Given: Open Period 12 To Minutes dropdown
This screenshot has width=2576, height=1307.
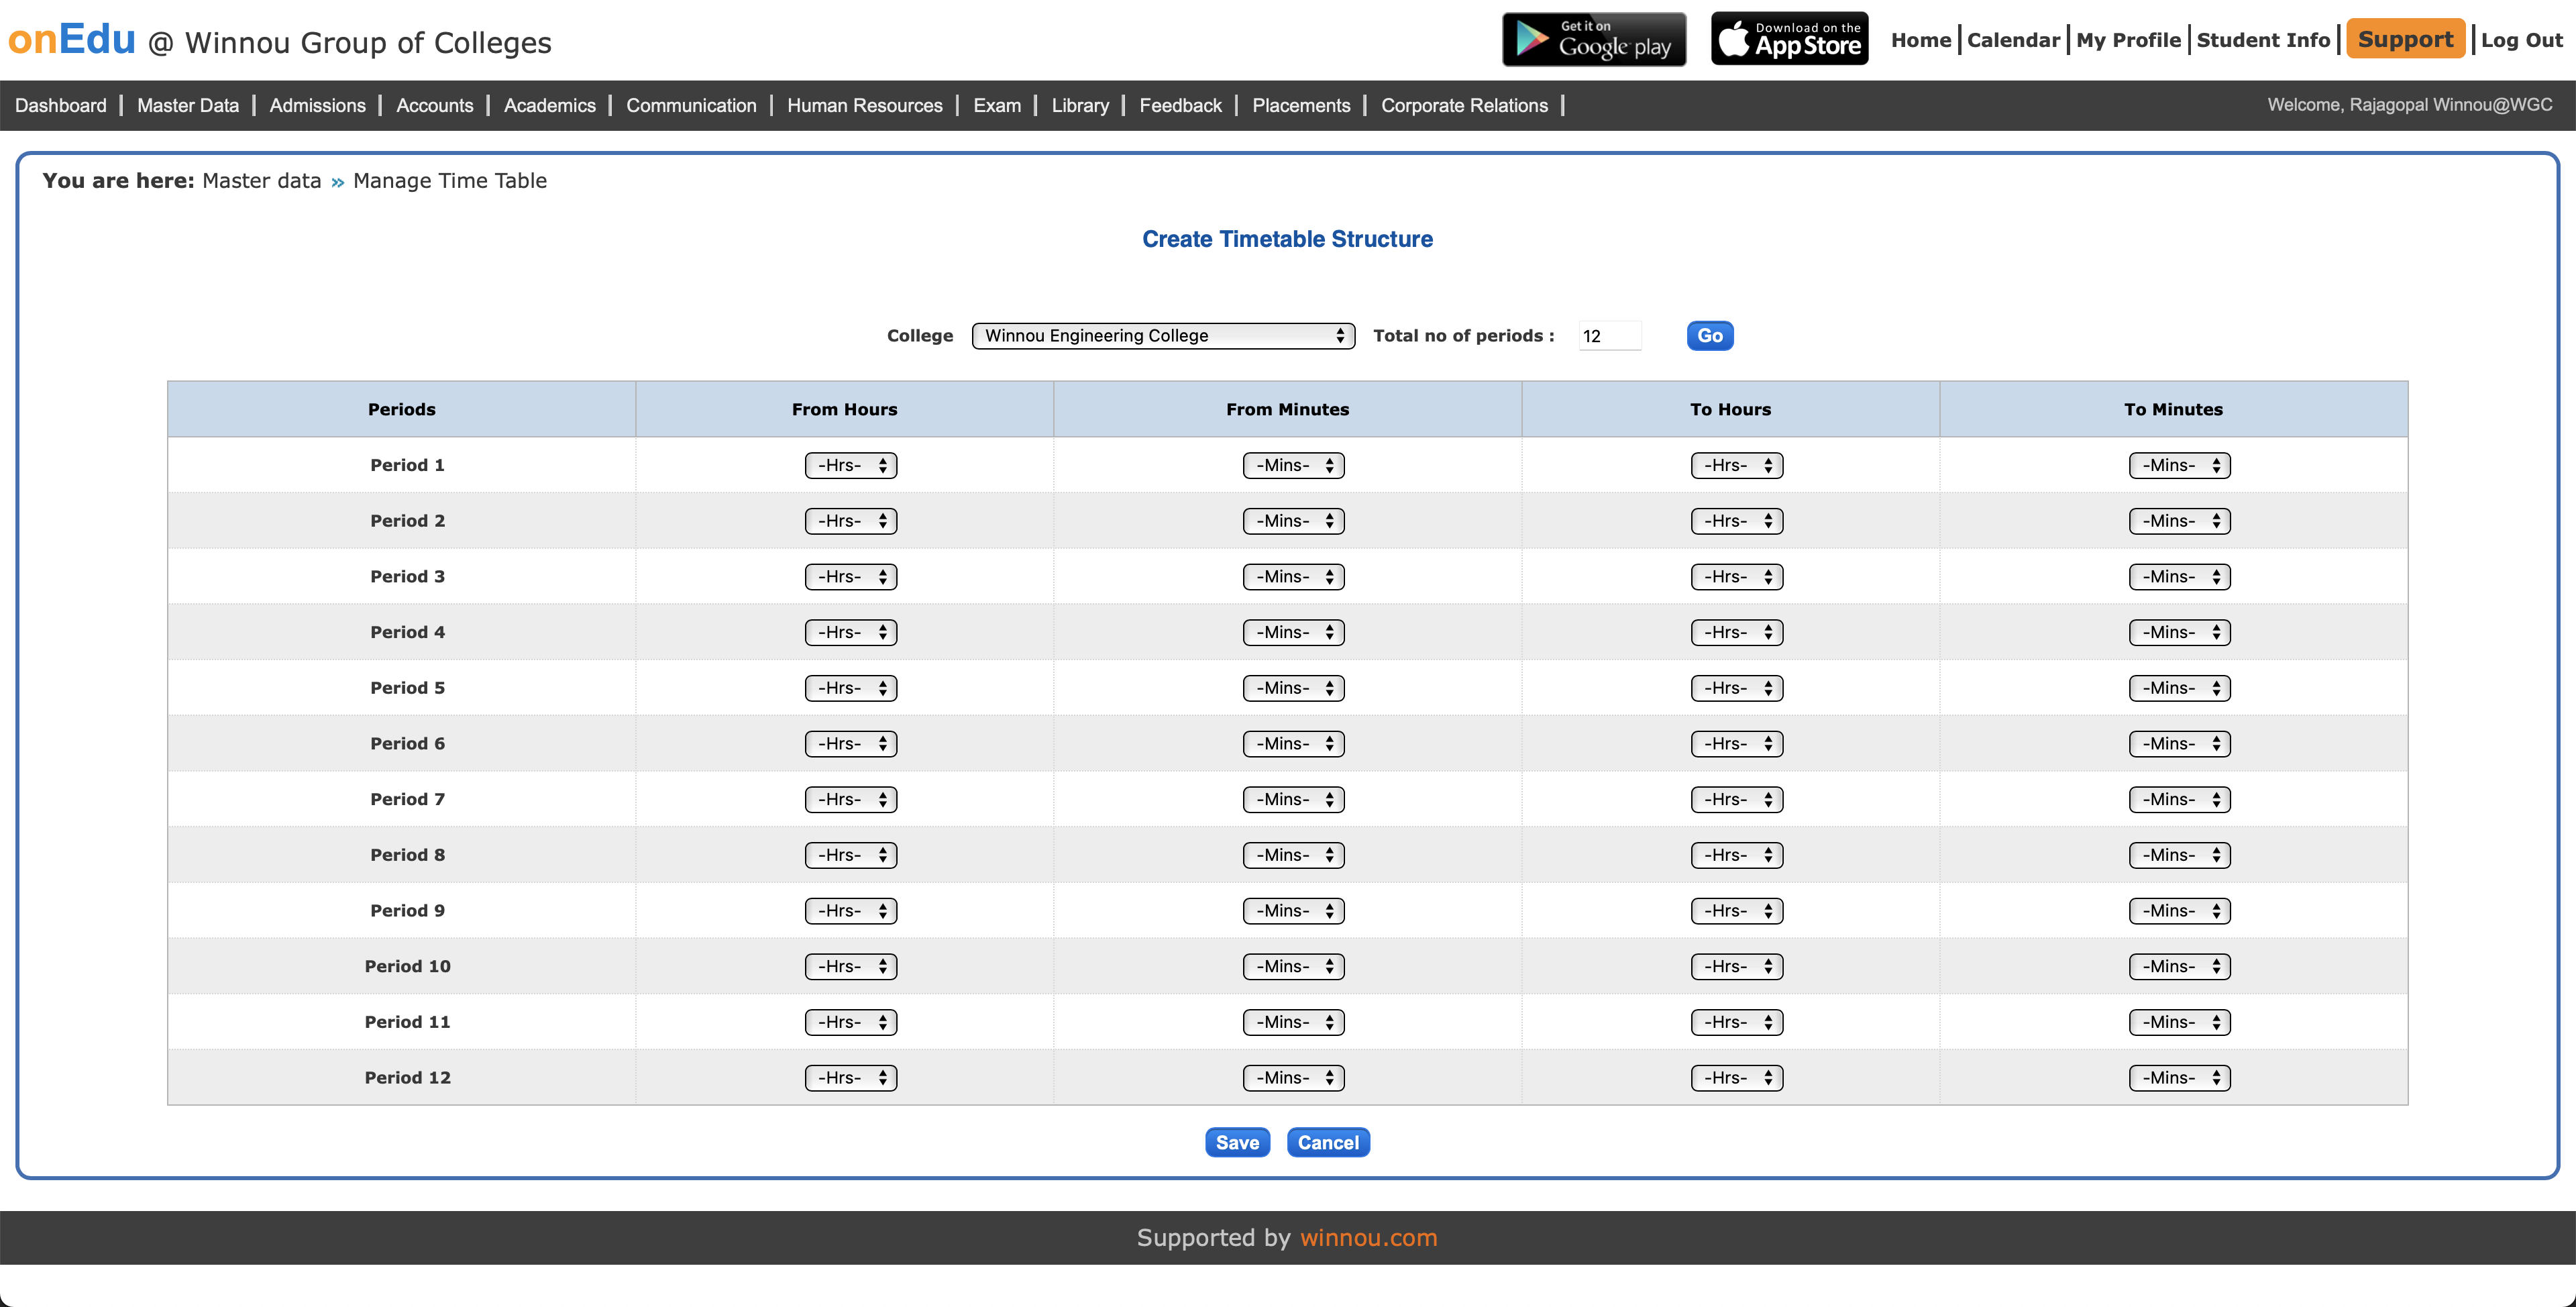Looking at the screenshot, I should click(x=2179, y=1078).
